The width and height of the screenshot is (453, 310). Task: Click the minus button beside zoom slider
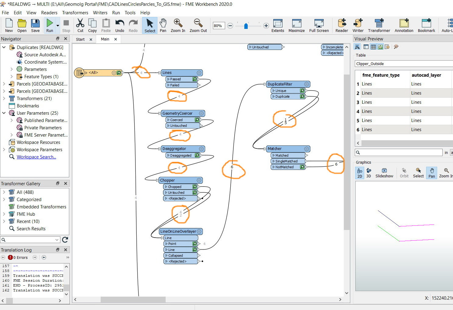[230, 26]
